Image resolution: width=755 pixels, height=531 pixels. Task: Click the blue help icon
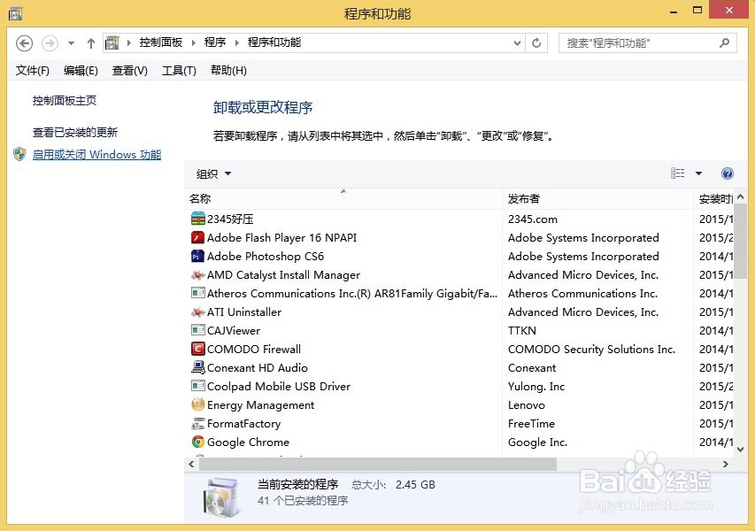pyautogui.click(x=728, y=173)
